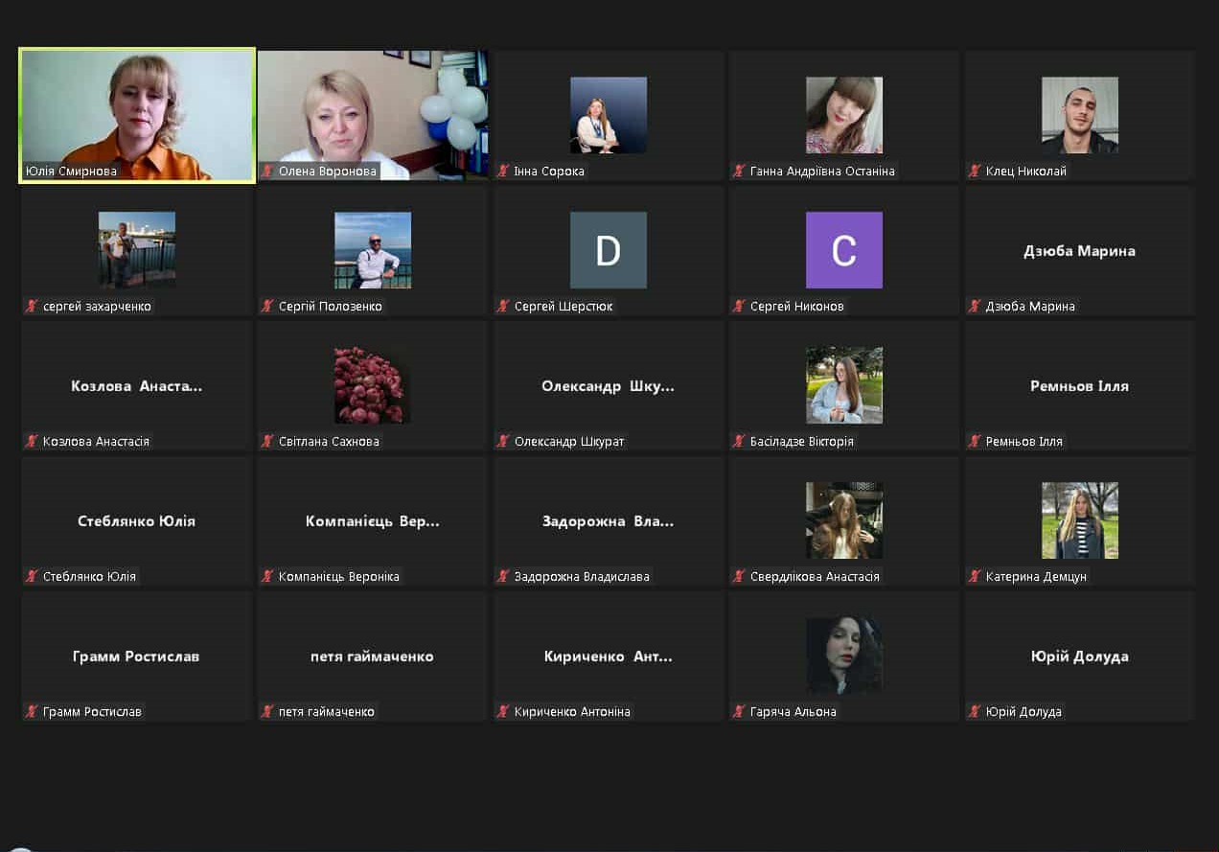The height and width of the screenshot is (852, 1219).
Task: Click Свердлікова Анастасія's profile picture
Action: (x=843, y=520)
